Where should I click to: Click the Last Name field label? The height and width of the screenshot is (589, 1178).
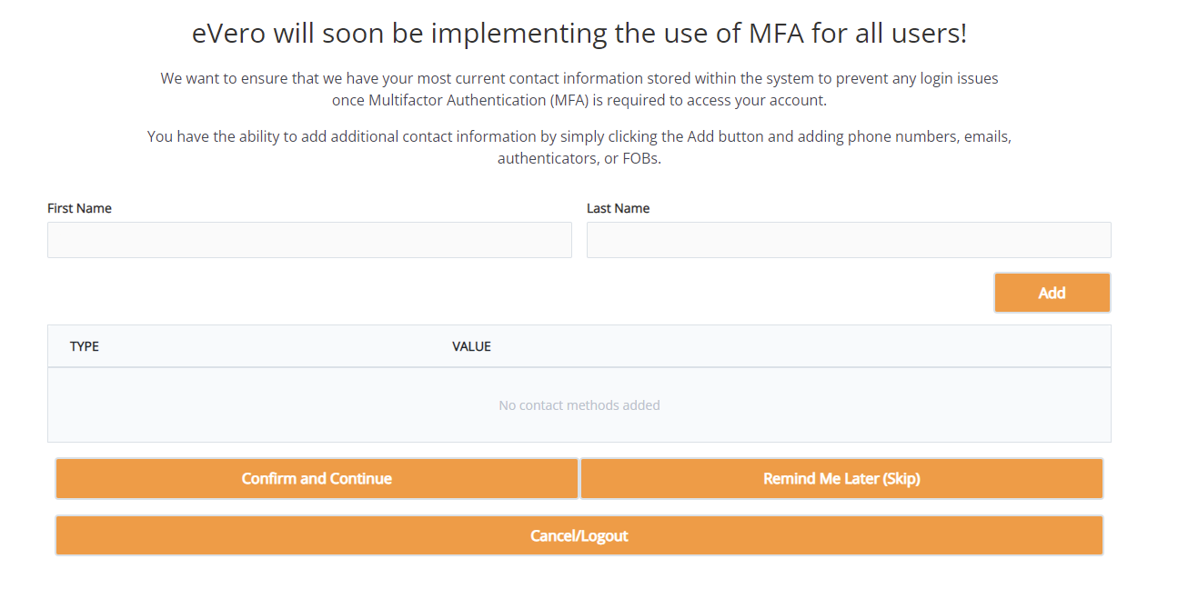click(x=618, y=208)
